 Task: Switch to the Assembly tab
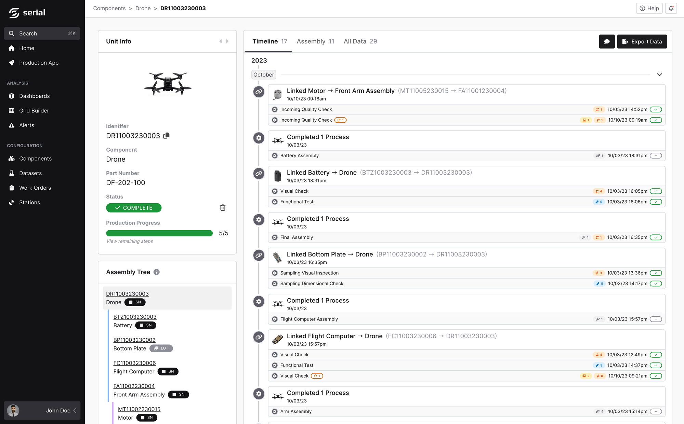(x=315, y=41)
